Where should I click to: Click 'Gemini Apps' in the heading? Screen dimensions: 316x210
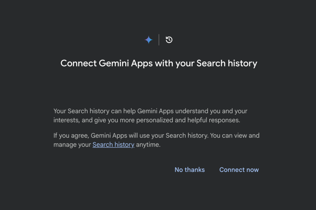point(126,63)
